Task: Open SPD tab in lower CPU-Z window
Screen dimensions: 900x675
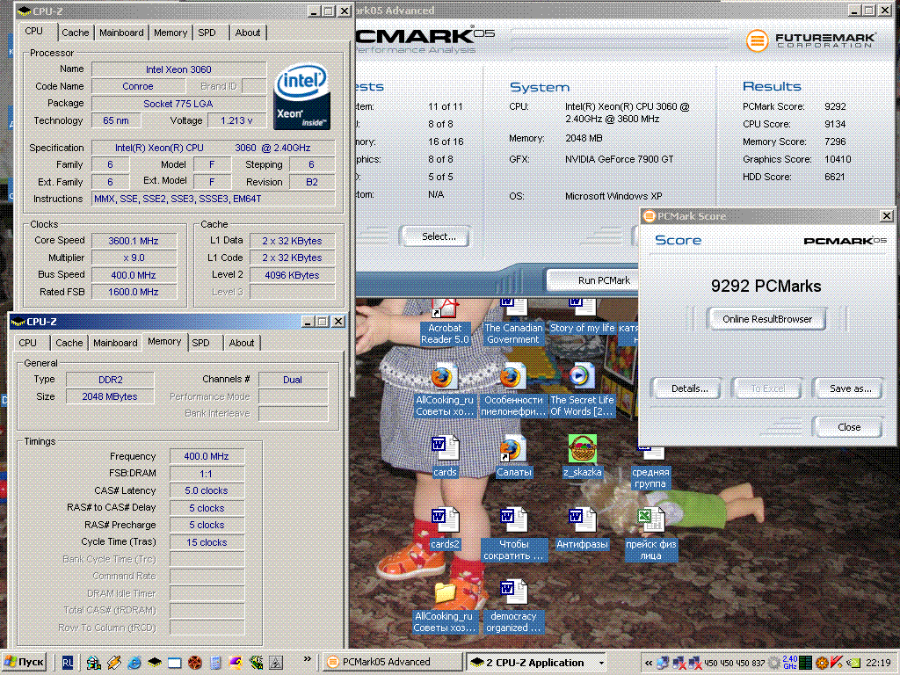Action: tap(201, 343)
